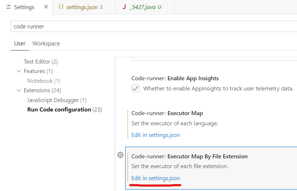This screenshot has height=191, width=297.
Task: Click the Java file icon on _5427.java tab
Action: pos(124,7)
